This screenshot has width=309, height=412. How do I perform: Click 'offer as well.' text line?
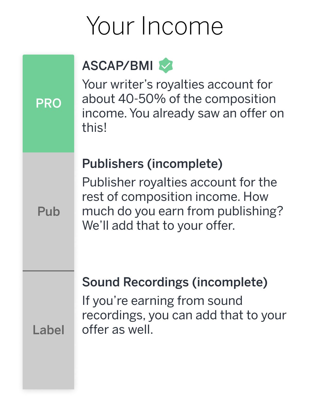(x=117, y=330)
